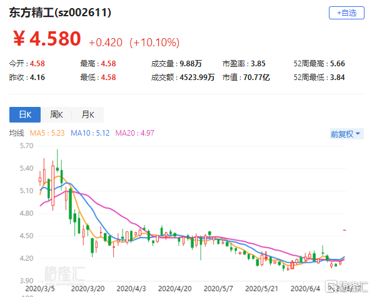
Task: Click the 今开 opening price value
Action: 38,64
